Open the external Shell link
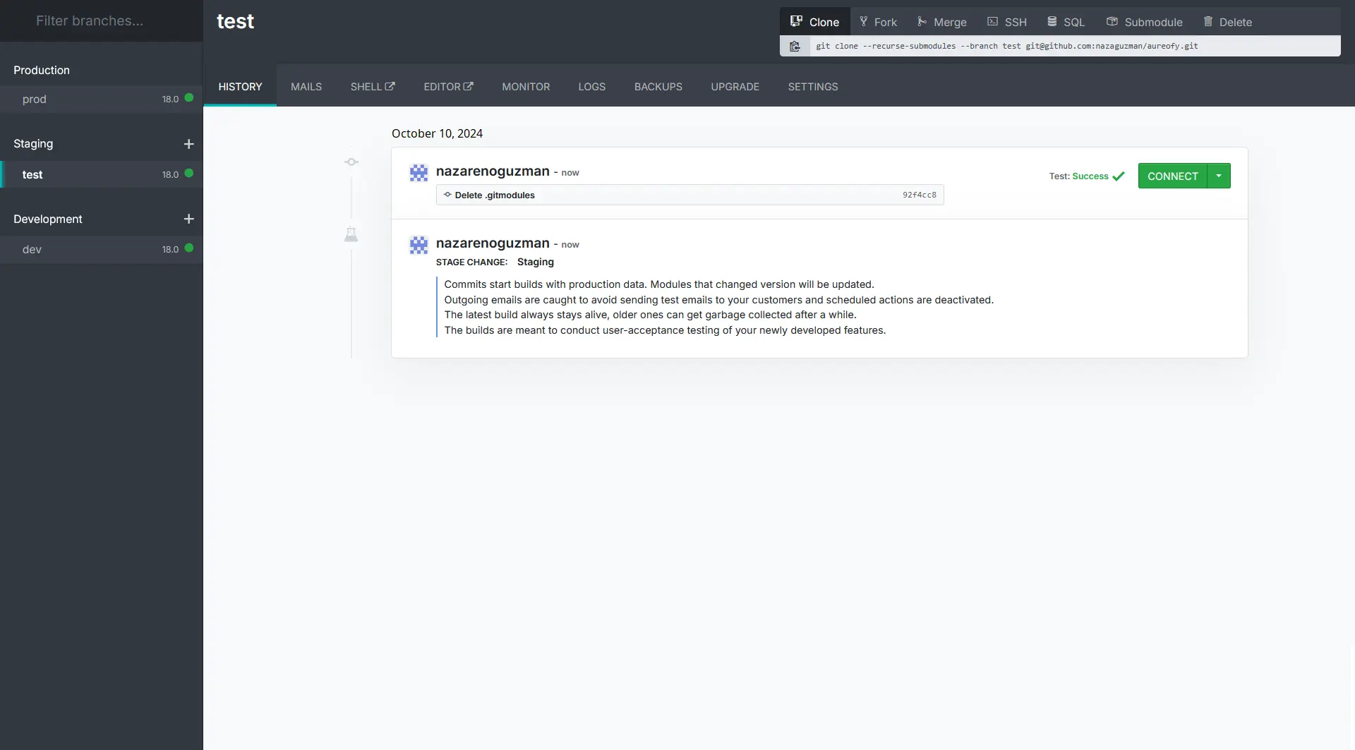This screenshot has height=750, width=1355. pos(373,87)
